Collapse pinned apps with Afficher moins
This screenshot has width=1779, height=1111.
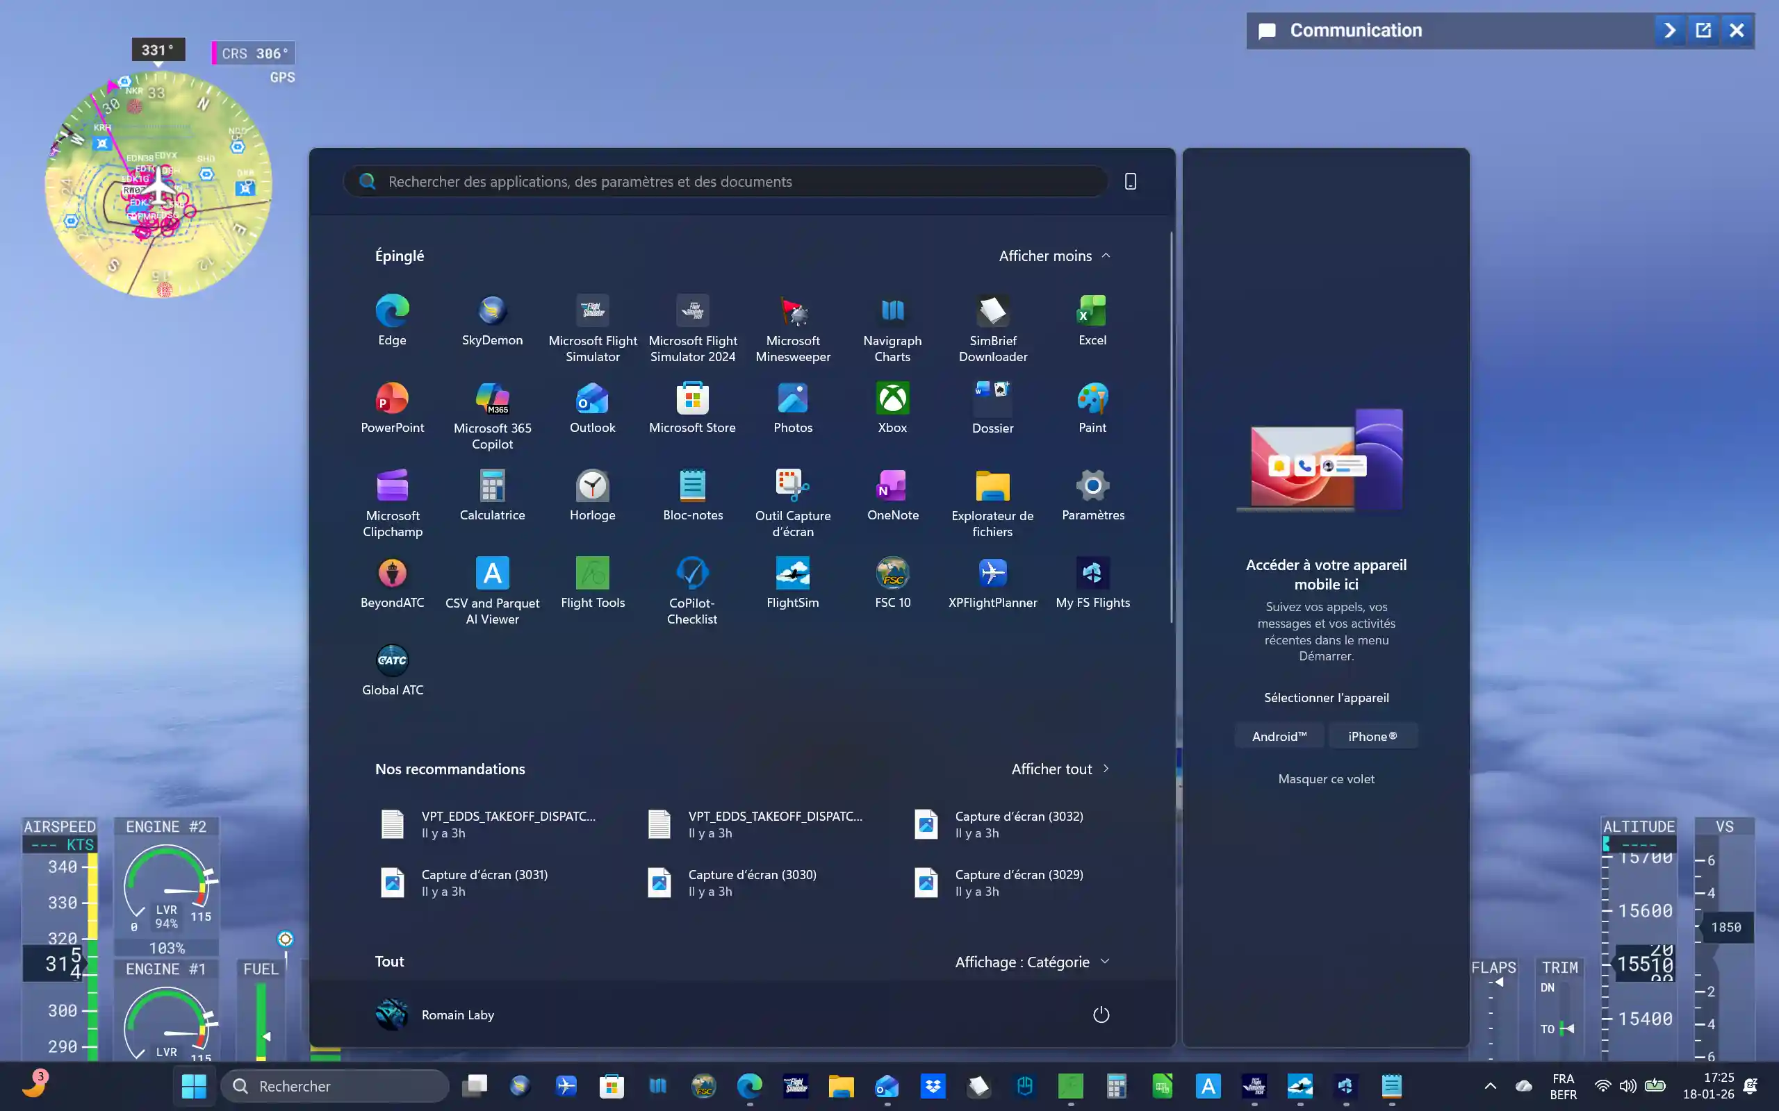click(1054, 256)
